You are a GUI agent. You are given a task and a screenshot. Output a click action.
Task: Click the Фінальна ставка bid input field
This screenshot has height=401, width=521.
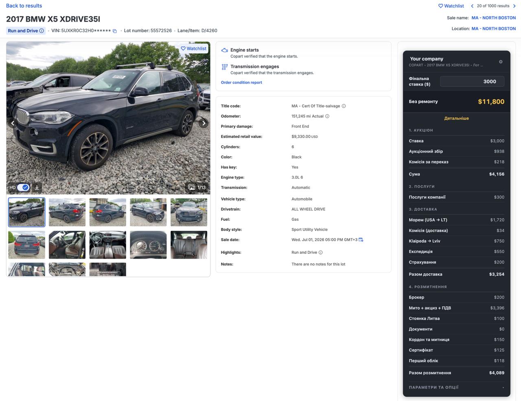coord(472,81)
